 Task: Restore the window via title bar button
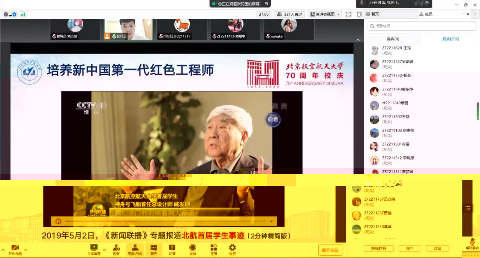466,5
